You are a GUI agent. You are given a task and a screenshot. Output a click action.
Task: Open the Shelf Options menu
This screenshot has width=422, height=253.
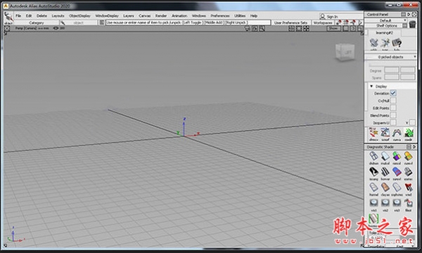386,25
